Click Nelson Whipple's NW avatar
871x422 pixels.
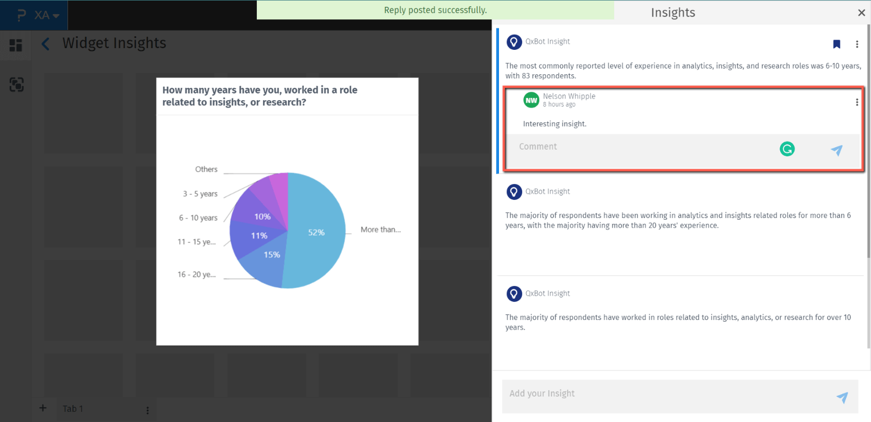(x=531, y=100)
